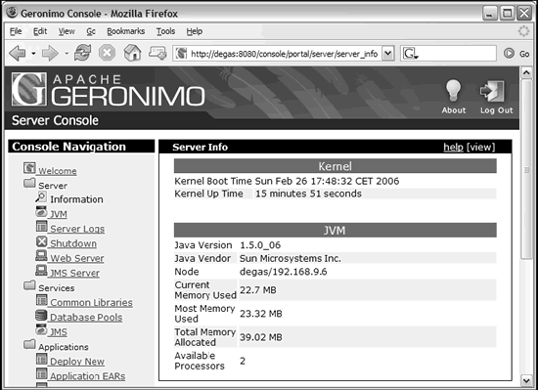This screenshot has width=538, height=390.
Task: Click the Deploy New icon
Action: [41, 359]
